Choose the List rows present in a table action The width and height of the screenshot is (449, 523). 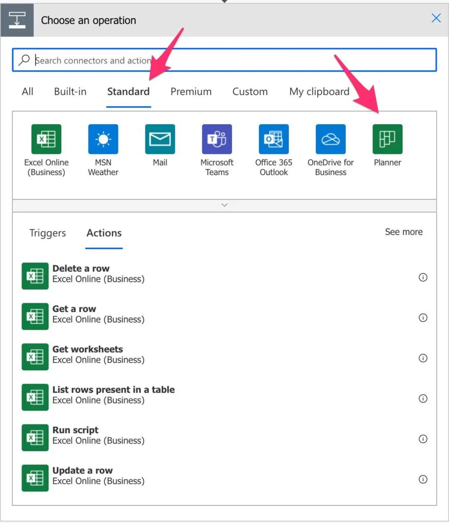tap(113, 395)
